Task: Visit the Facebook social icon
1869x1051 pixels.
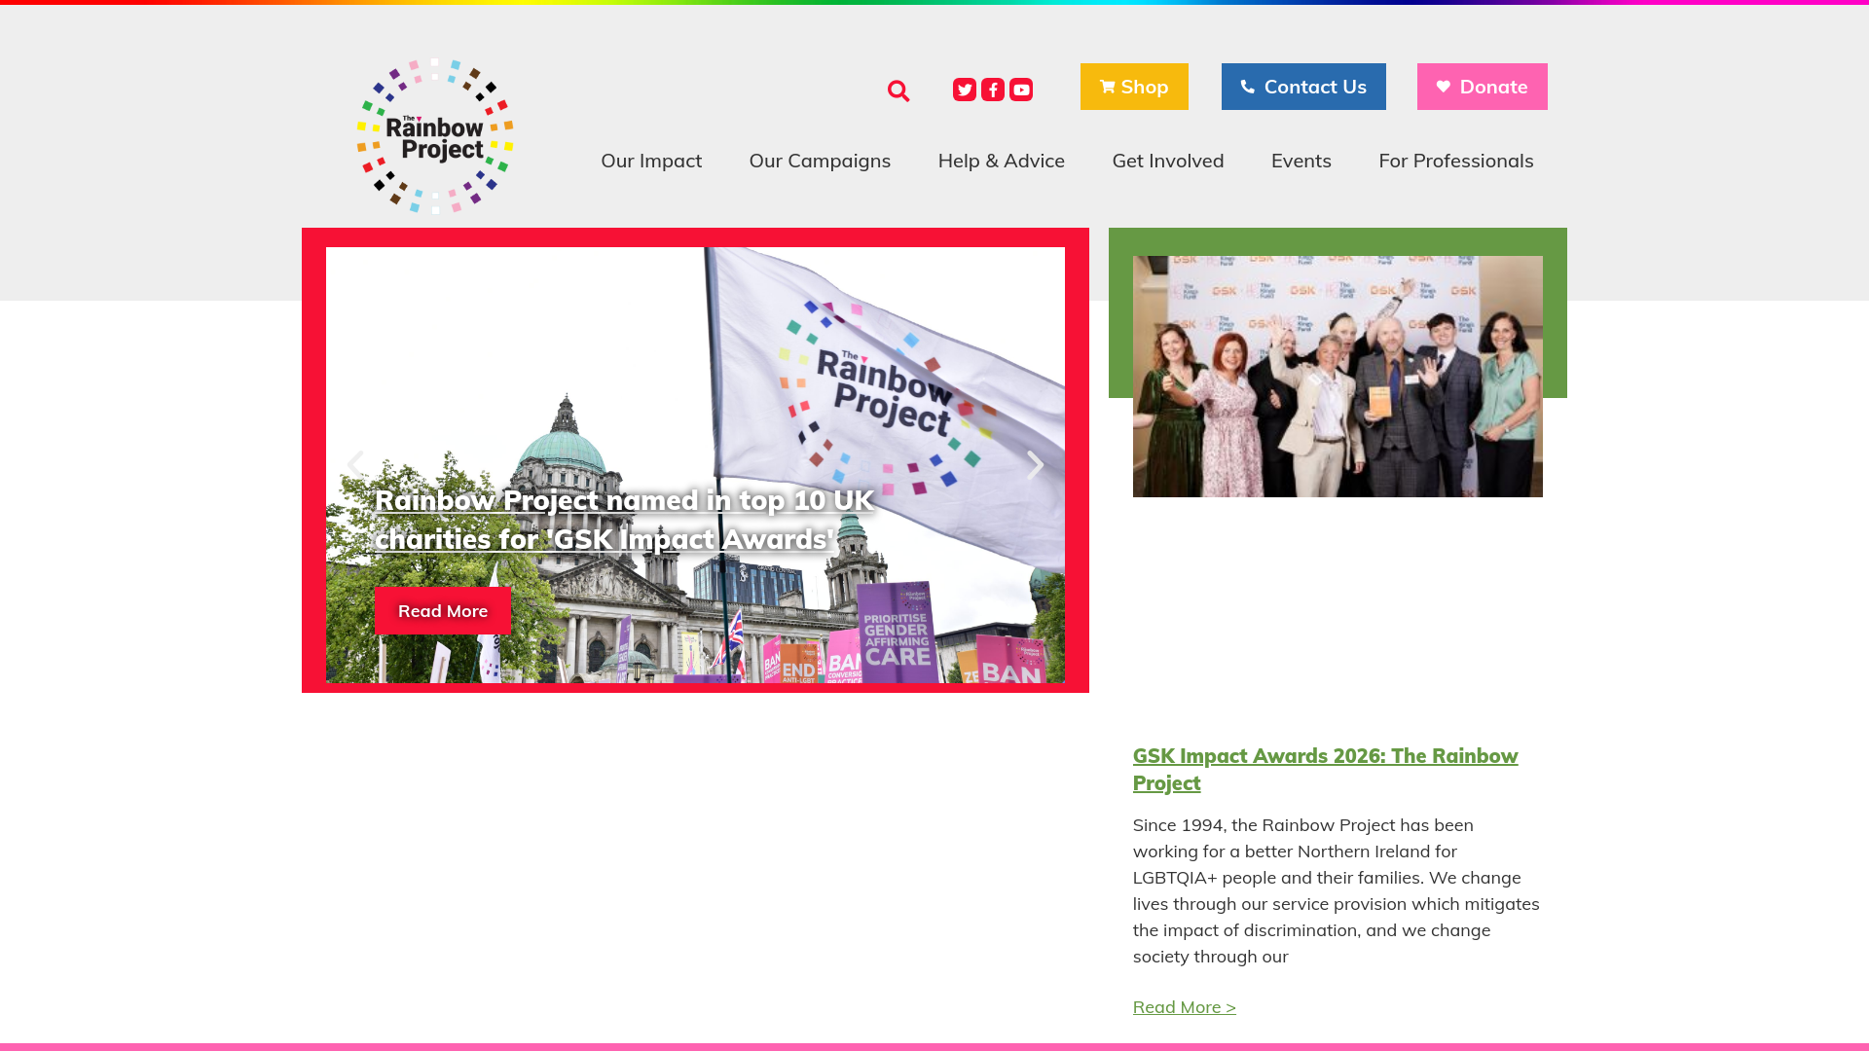Action: pos(993,90)
